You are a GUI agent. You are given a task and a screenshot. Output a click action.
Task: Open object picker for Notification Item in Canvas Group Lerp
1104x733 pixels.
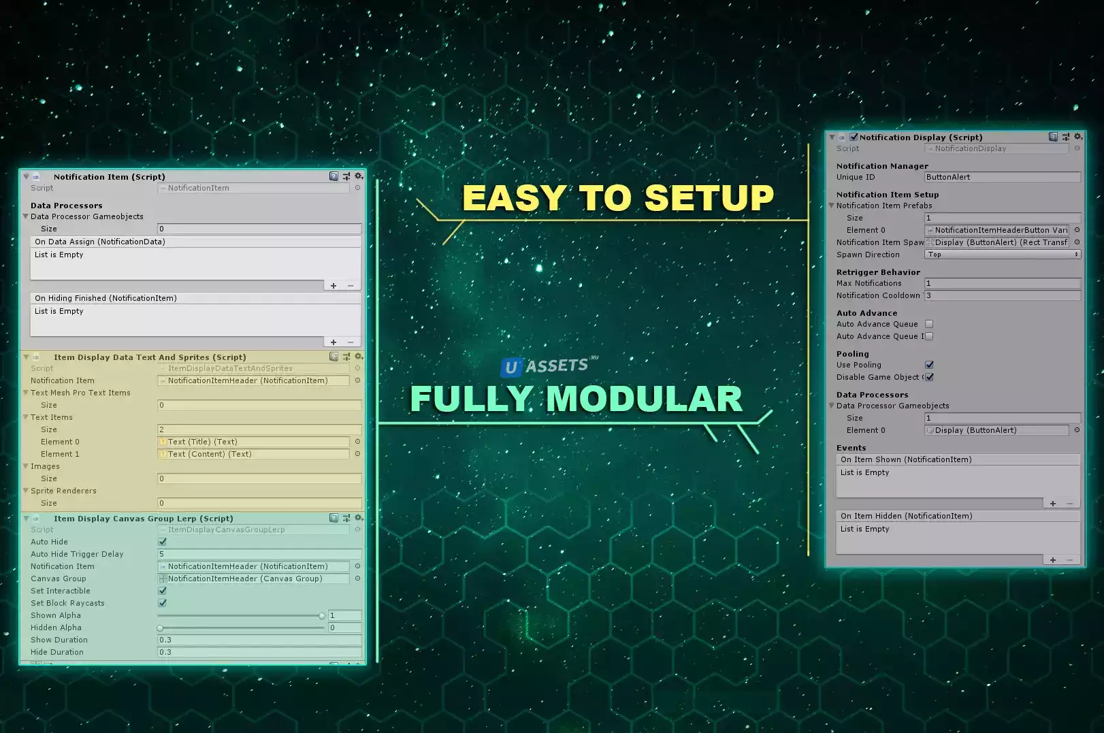(x=357, y=566)
